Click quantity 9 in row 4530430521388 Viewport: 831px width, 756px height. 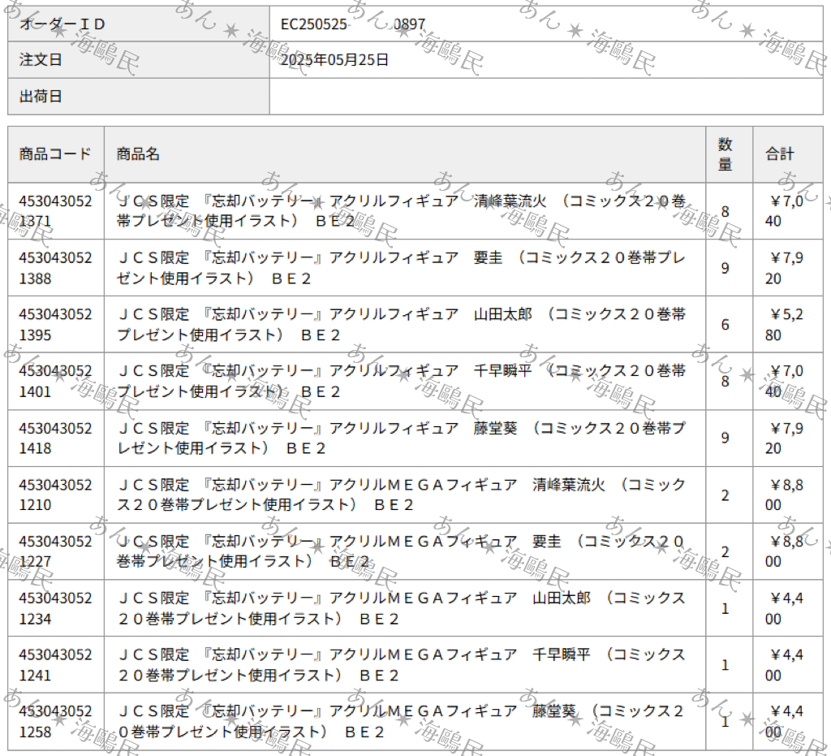725,268
